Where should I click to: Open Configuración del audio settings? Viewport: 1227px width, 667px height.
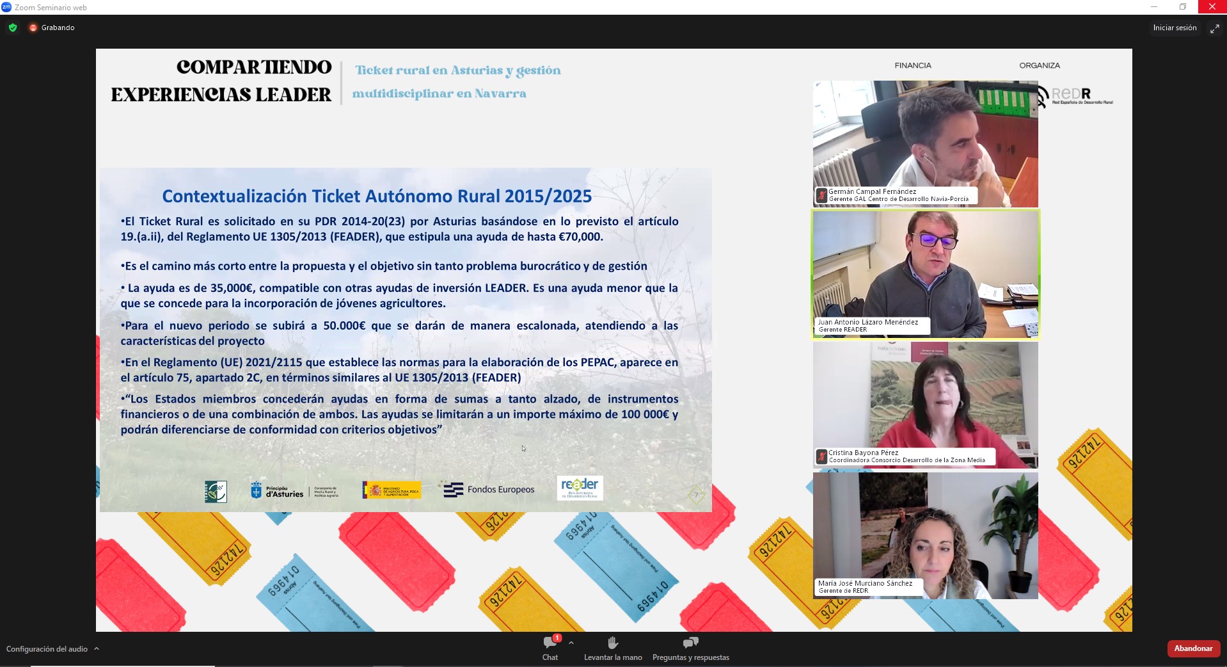(47, 648)
